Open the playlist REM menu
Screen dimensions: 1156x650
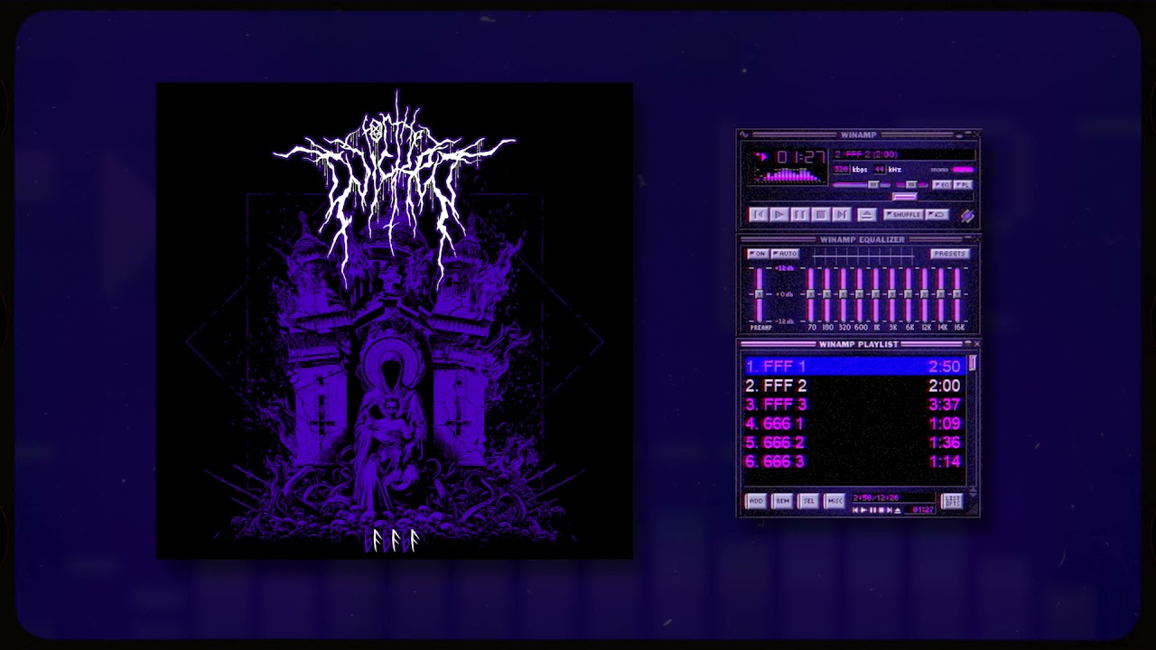[x=782, y=501]
